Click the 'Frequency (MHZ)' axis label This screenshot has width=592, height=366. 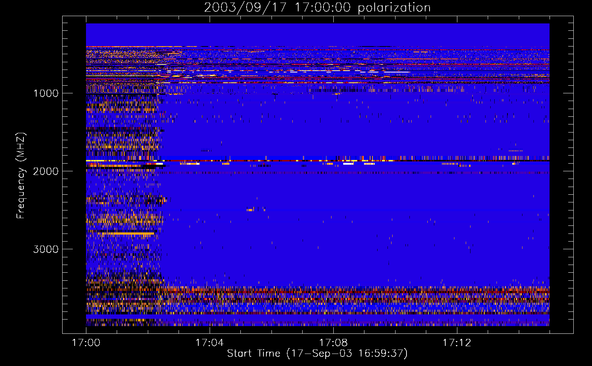pyautogui.click(x=21, y=176)
